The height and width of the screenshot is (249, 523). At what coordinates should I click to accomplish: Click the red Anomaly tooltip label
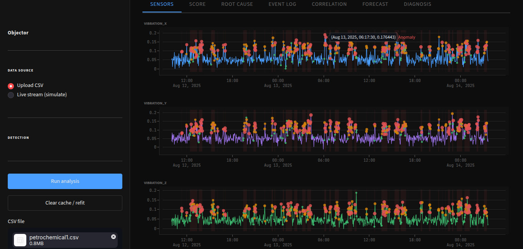pos(406,37)
